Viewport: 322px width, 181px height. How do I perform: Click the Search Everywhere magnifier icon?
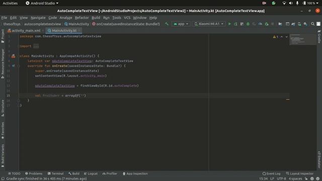(x=312, y=24)
